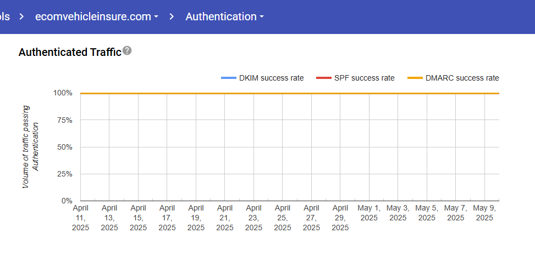Go back via the truncated Postmaster Tools breadcrumb
This screenshot has height=256, width=535.
click(x=5, y=16)
